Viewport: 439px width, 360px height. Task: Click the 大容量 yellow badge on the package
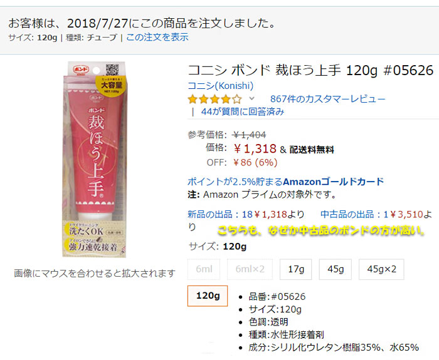[112, 85]
